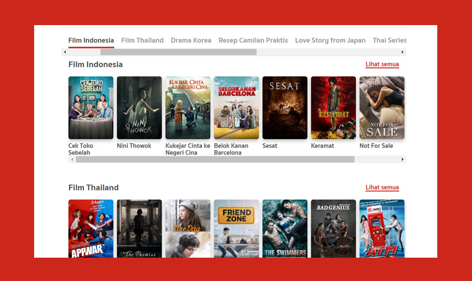Screen dimensions: 472x281
Task: Open Love Story from Japan tab
Action: click(330, 40)
